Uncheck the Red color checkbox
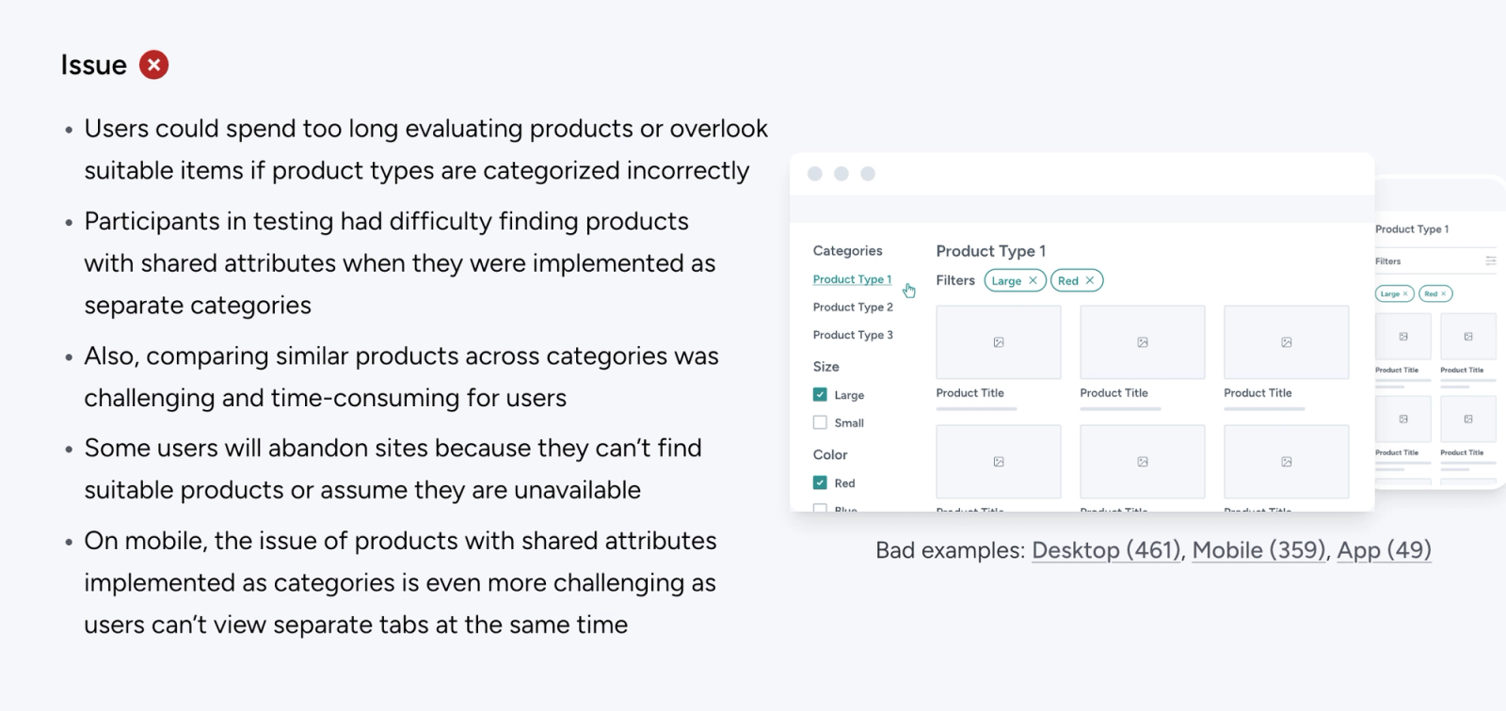 coord(820,482)
